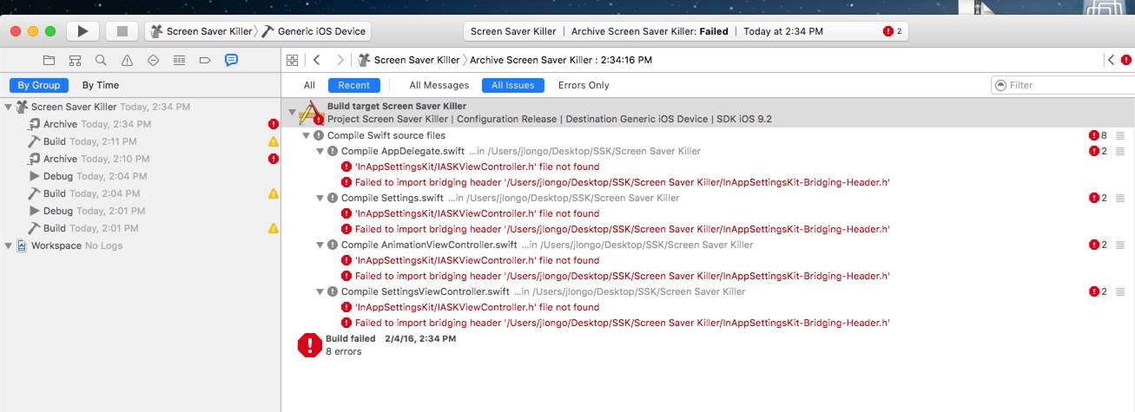The width and height of the screenshot is (1135, 412).
Task: Click the error count badge in activity bar
Action: coord(894,31)
